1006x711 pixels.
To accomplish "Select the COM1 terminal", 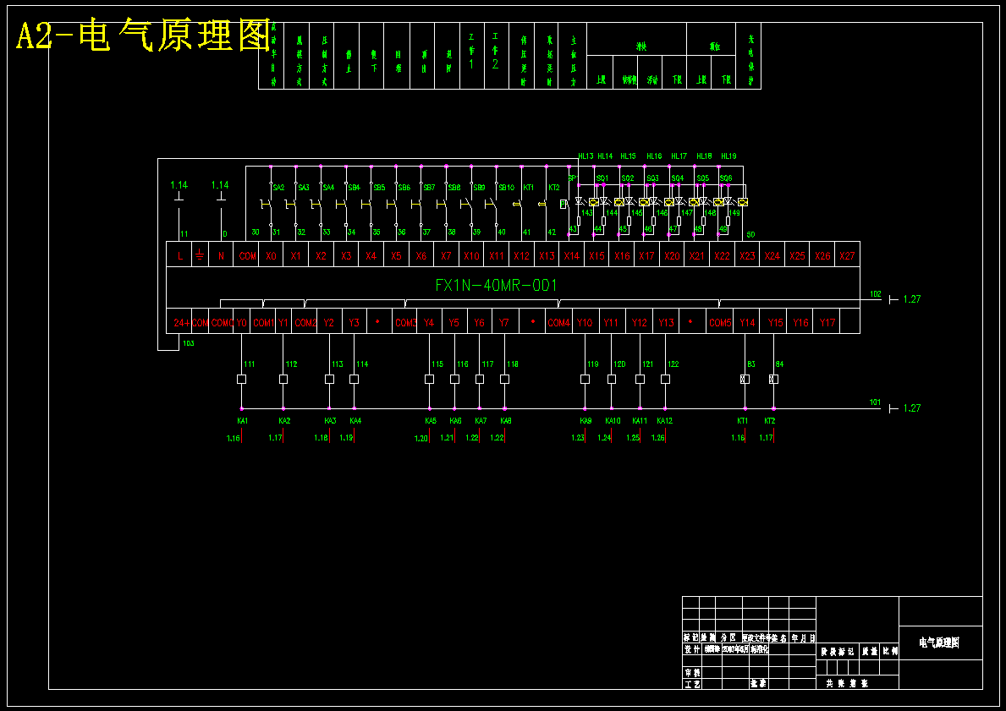I will (263, 323).
